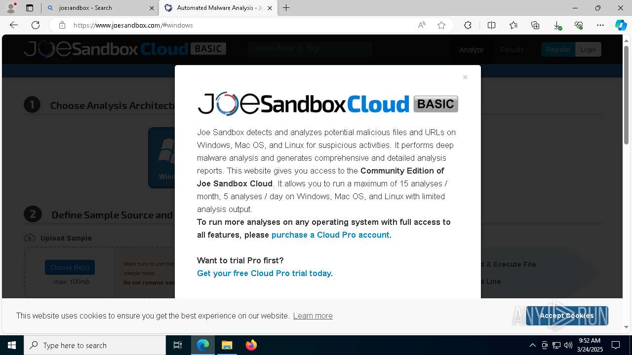View site information lock icon
Viewport: 632px width, 355px height.
point(62,25)
